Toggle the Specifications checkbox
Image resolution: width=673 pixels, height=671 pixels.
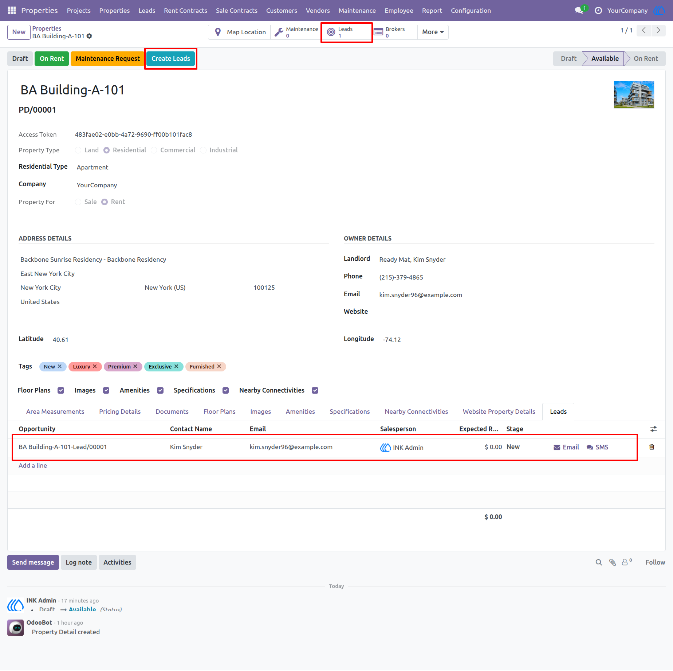click(x=226, y=390)
